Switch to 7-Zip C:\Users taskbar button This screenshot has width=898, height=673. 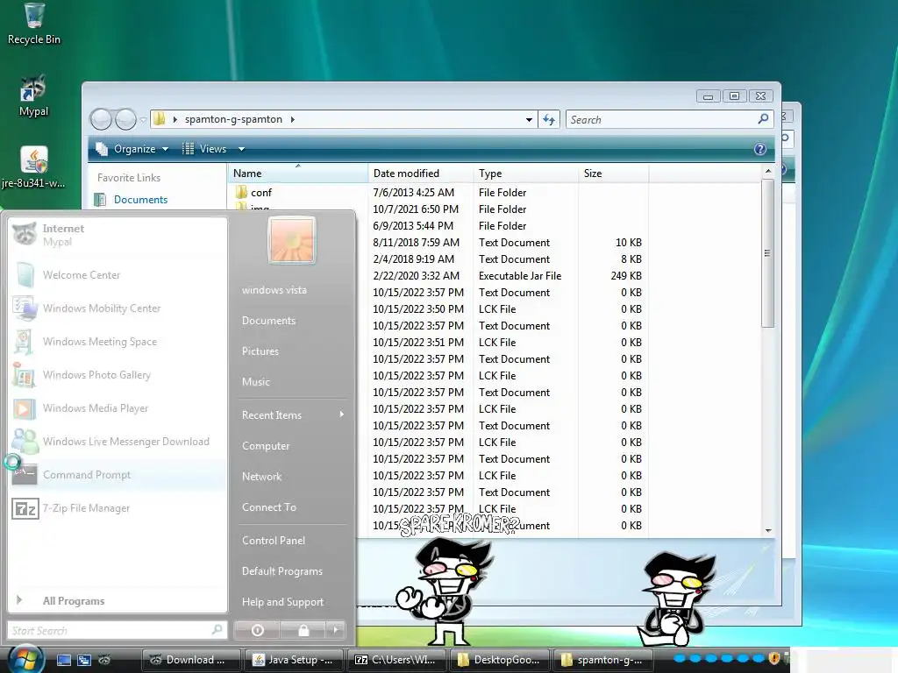tap(396, 660)
